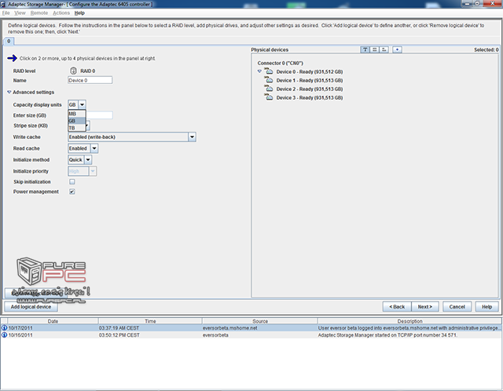Screen dimensions: 503x391
Task: Click info icon of 10/17/2011 event
Action: tap(4, 328)
